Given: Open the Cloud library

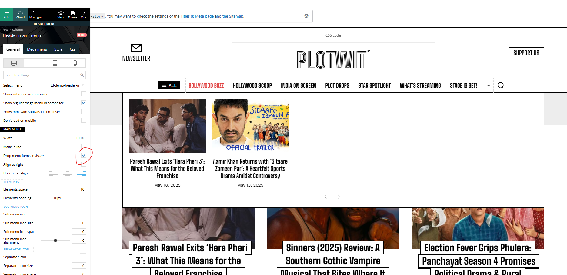Looking at the screenshot, I should point(21,15).
